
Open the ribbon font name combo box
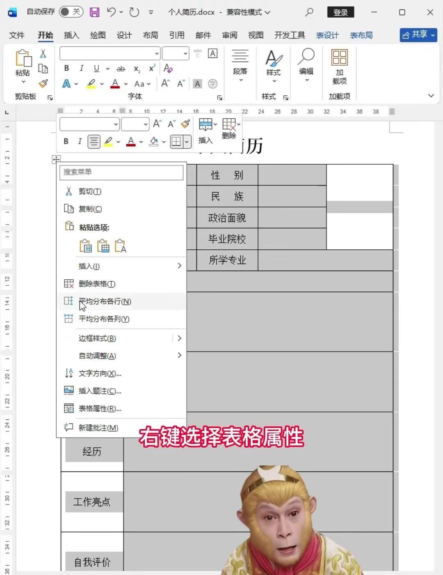tap(110, 53)
